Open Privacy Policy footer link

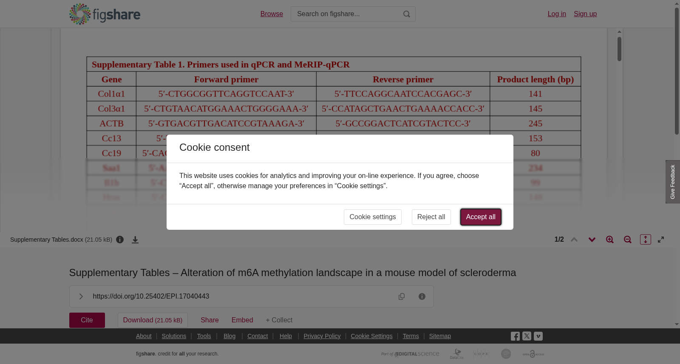pos(322,336)
